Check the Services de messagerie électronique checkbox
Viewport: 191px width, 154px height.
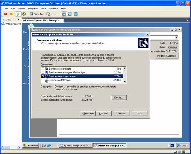coord(43,72)
